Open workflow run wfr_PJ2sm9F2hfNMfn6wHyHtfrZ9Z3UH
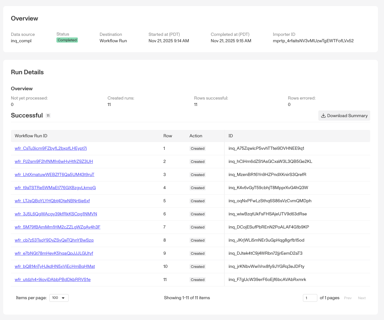 [54, 162]
